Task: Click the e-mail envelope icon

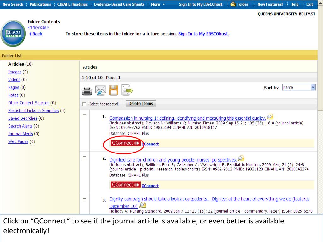Action: coord(101,90)
